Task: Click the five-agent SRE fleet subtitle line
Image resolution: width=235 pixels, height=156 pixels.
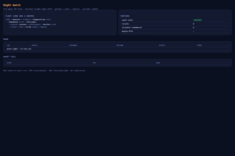Action: pos(51,9)
